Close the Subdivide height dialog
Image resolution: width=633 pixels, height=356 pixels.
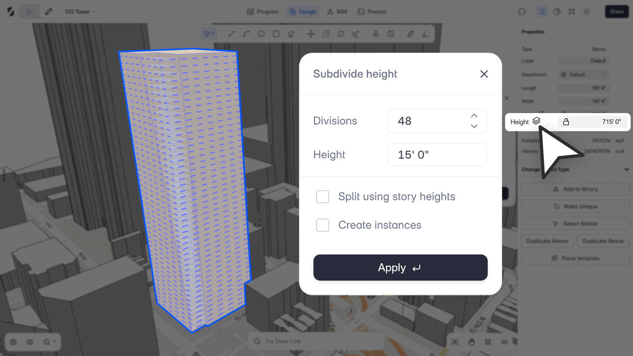(484, 74)
